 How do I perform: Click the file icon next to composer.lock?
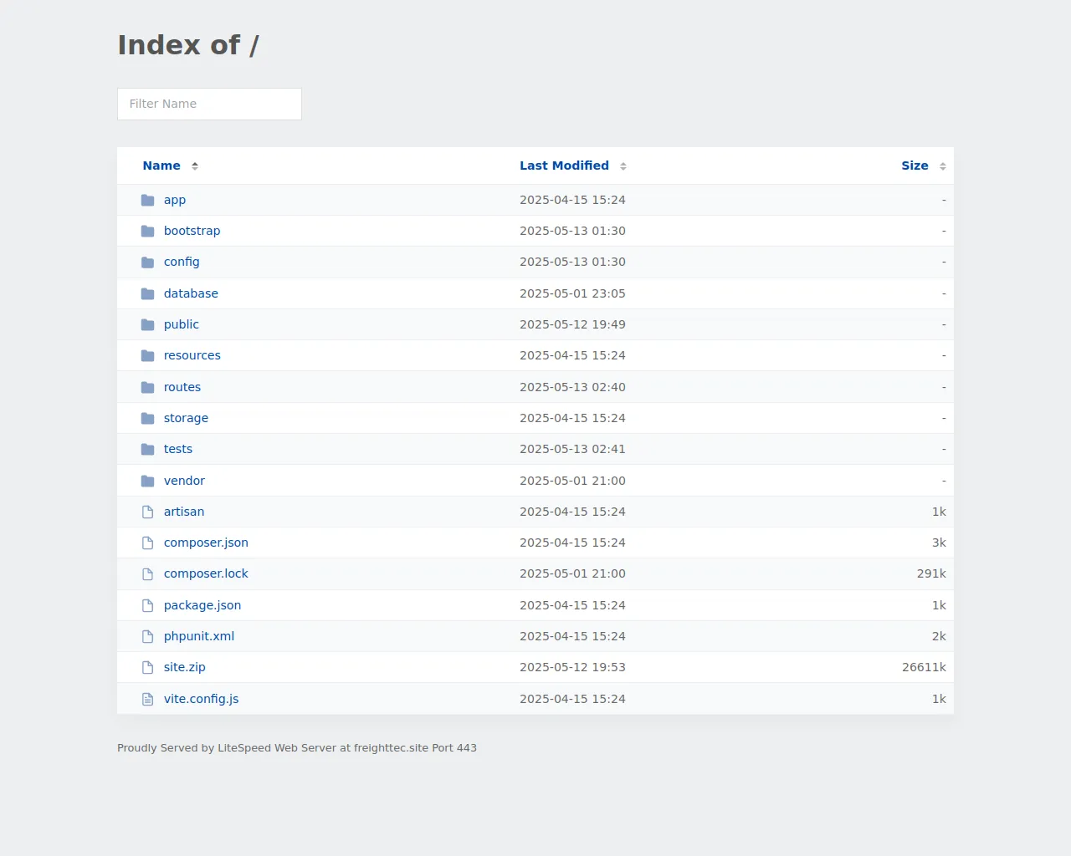tap(148, 574)
